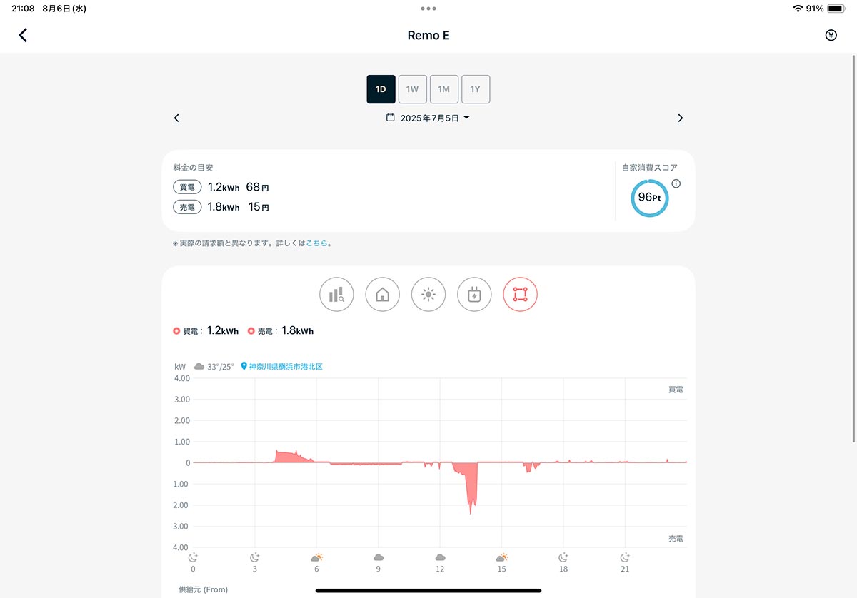Screen dimensions: 857x598
Task: Toggle the 売電 series in legend
Action: [x=281, y=331]
